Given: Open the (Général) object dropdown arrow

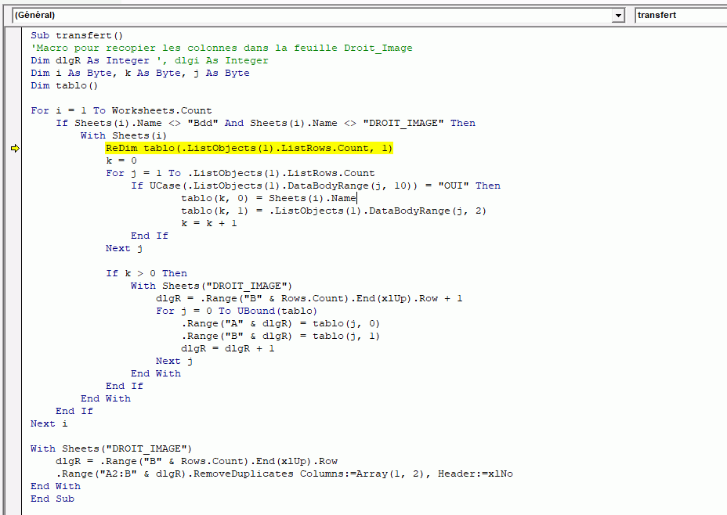Looking at the screenshot, I should coord(617,16).
